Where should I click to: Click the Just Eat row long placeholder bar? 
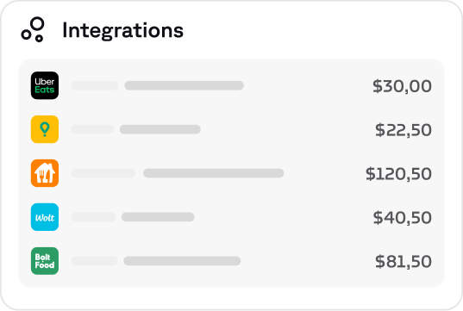click(x=214, y=173)
